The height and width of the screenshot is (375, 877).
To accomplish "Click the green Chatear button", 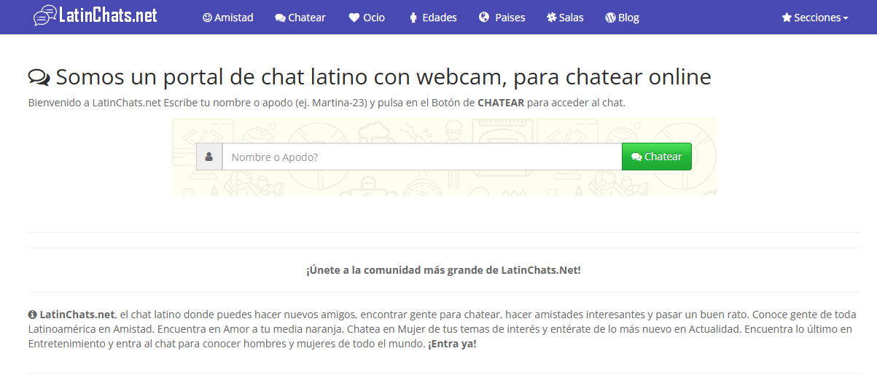I will (657, 157).
